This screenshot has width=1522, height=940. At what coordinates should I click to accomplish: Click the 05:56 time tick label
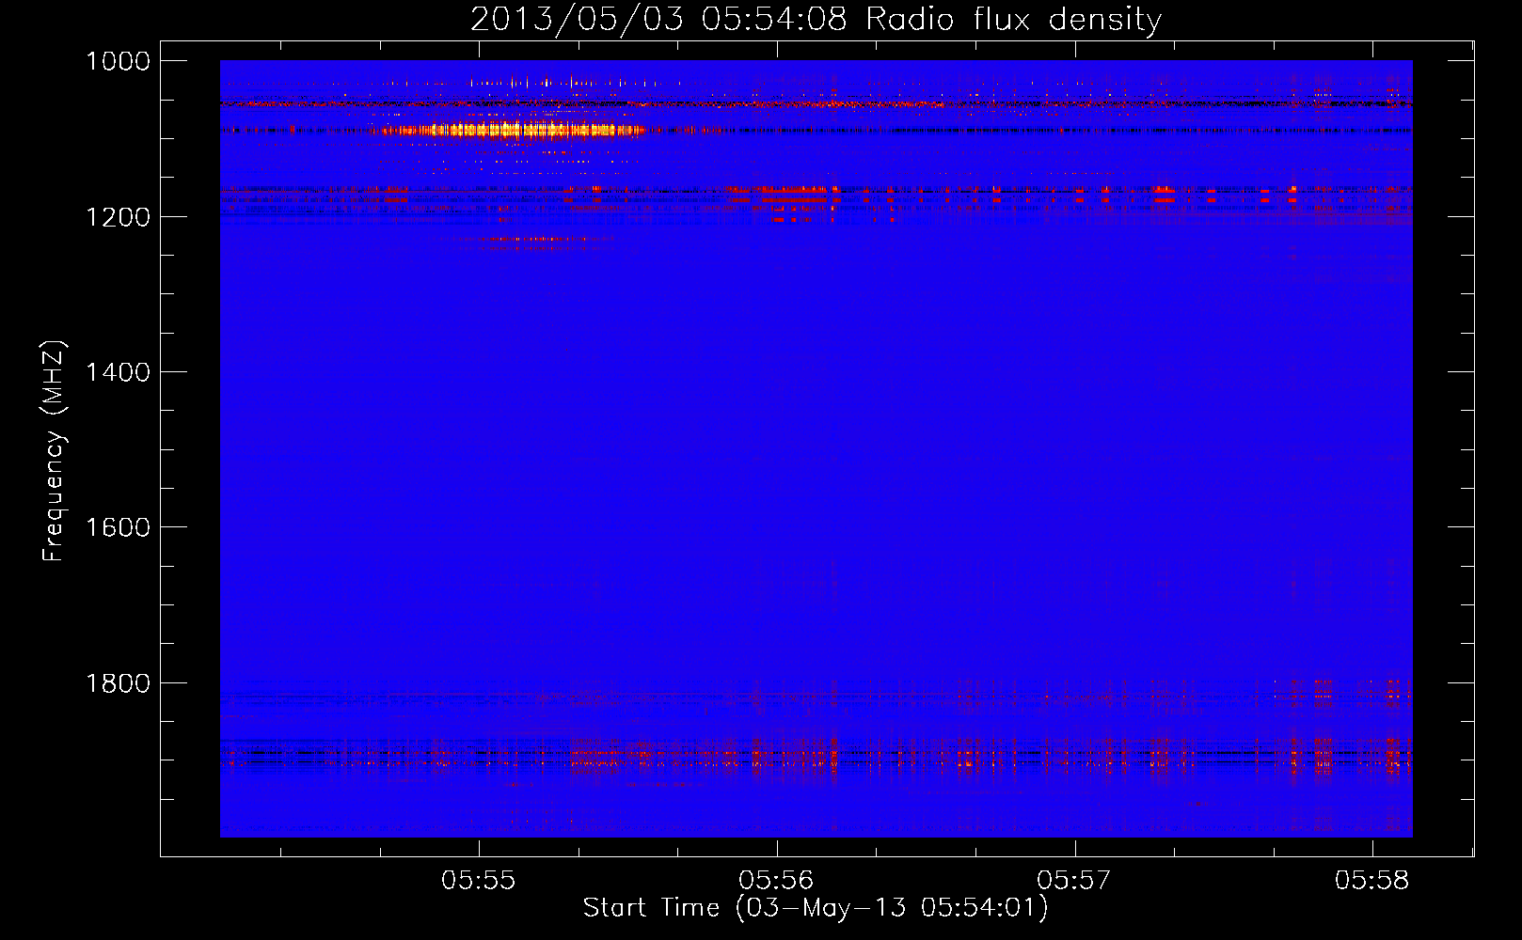click(776, 881)
